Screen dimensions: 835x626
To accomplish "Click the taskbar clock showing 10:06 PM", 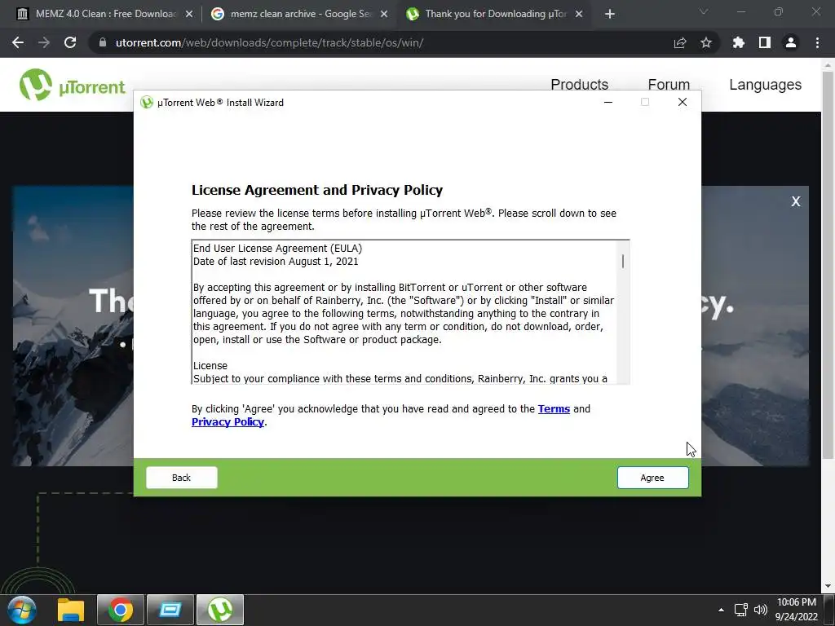I will click(796, 610).
